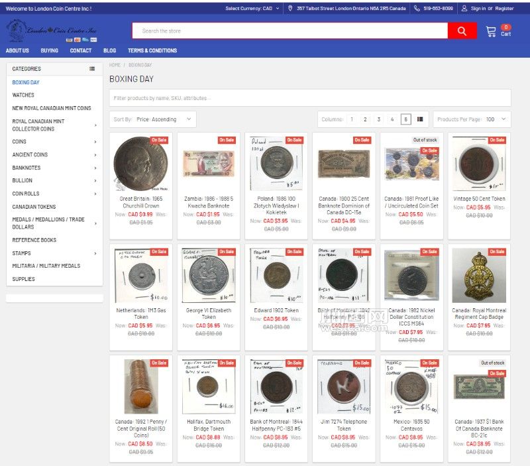Screen dimensions: 530x466
Task: Open Poland 1986 100 Zlotych coin image
Action: (276, 164)
